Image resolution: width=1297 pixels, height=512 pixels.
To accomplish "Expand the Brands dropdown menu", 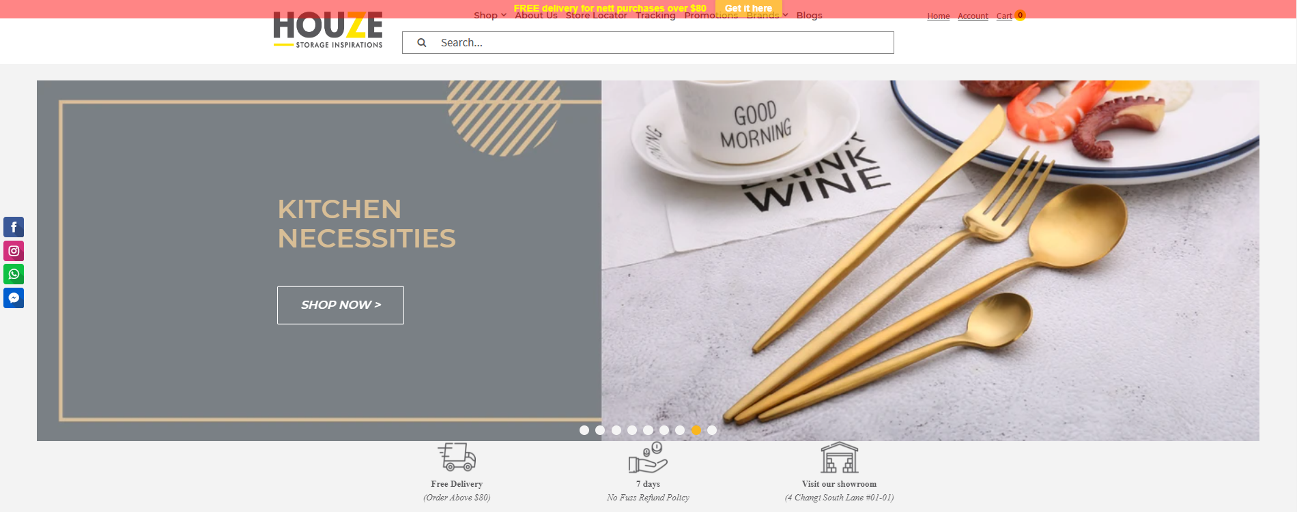I will pyautogui.click(x=767, y=15).
